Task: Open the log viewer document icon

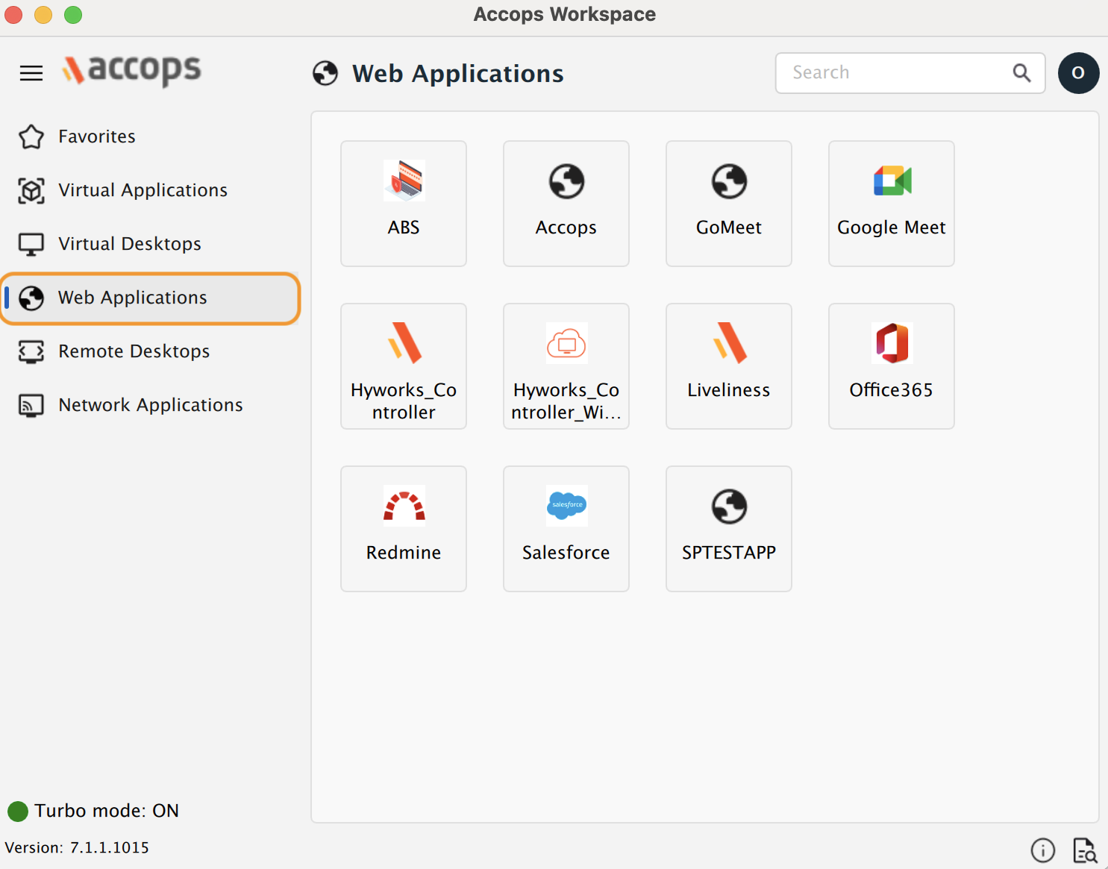Action: coord(1084,850)
